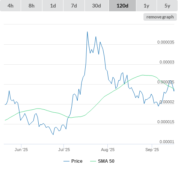Click the Sep '25 axis marker
The height and width of the screenshot is (171, 178).
(x=152, y=150)
